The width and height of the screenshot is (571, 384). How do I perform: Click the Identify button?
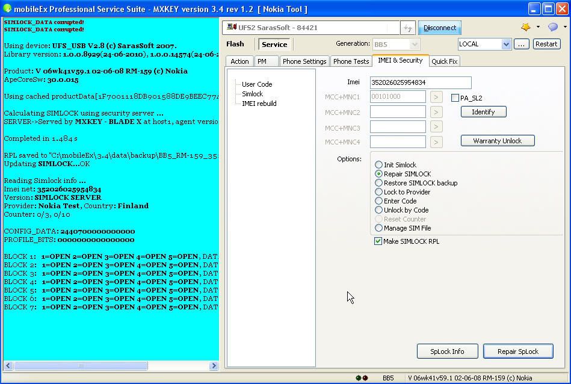click(x=483, y=112)
